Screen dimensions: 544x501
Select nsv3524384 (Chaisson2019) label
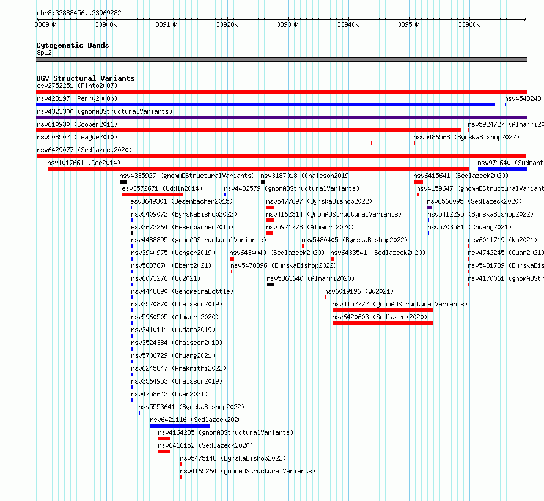point(177,343)
